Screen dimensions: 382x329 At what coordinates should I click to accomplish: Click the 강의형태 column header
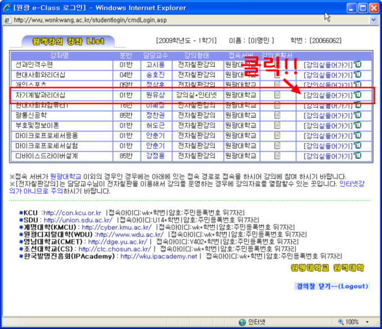pyautogui.click(x=197, y=56)
